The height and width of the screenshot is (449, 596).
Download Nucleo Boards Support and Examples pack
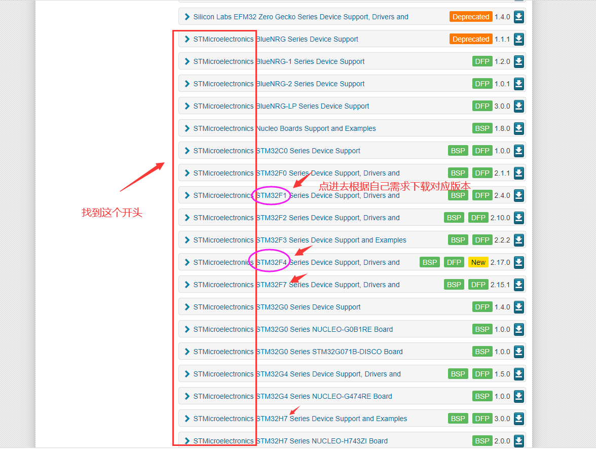pos(519,128)
